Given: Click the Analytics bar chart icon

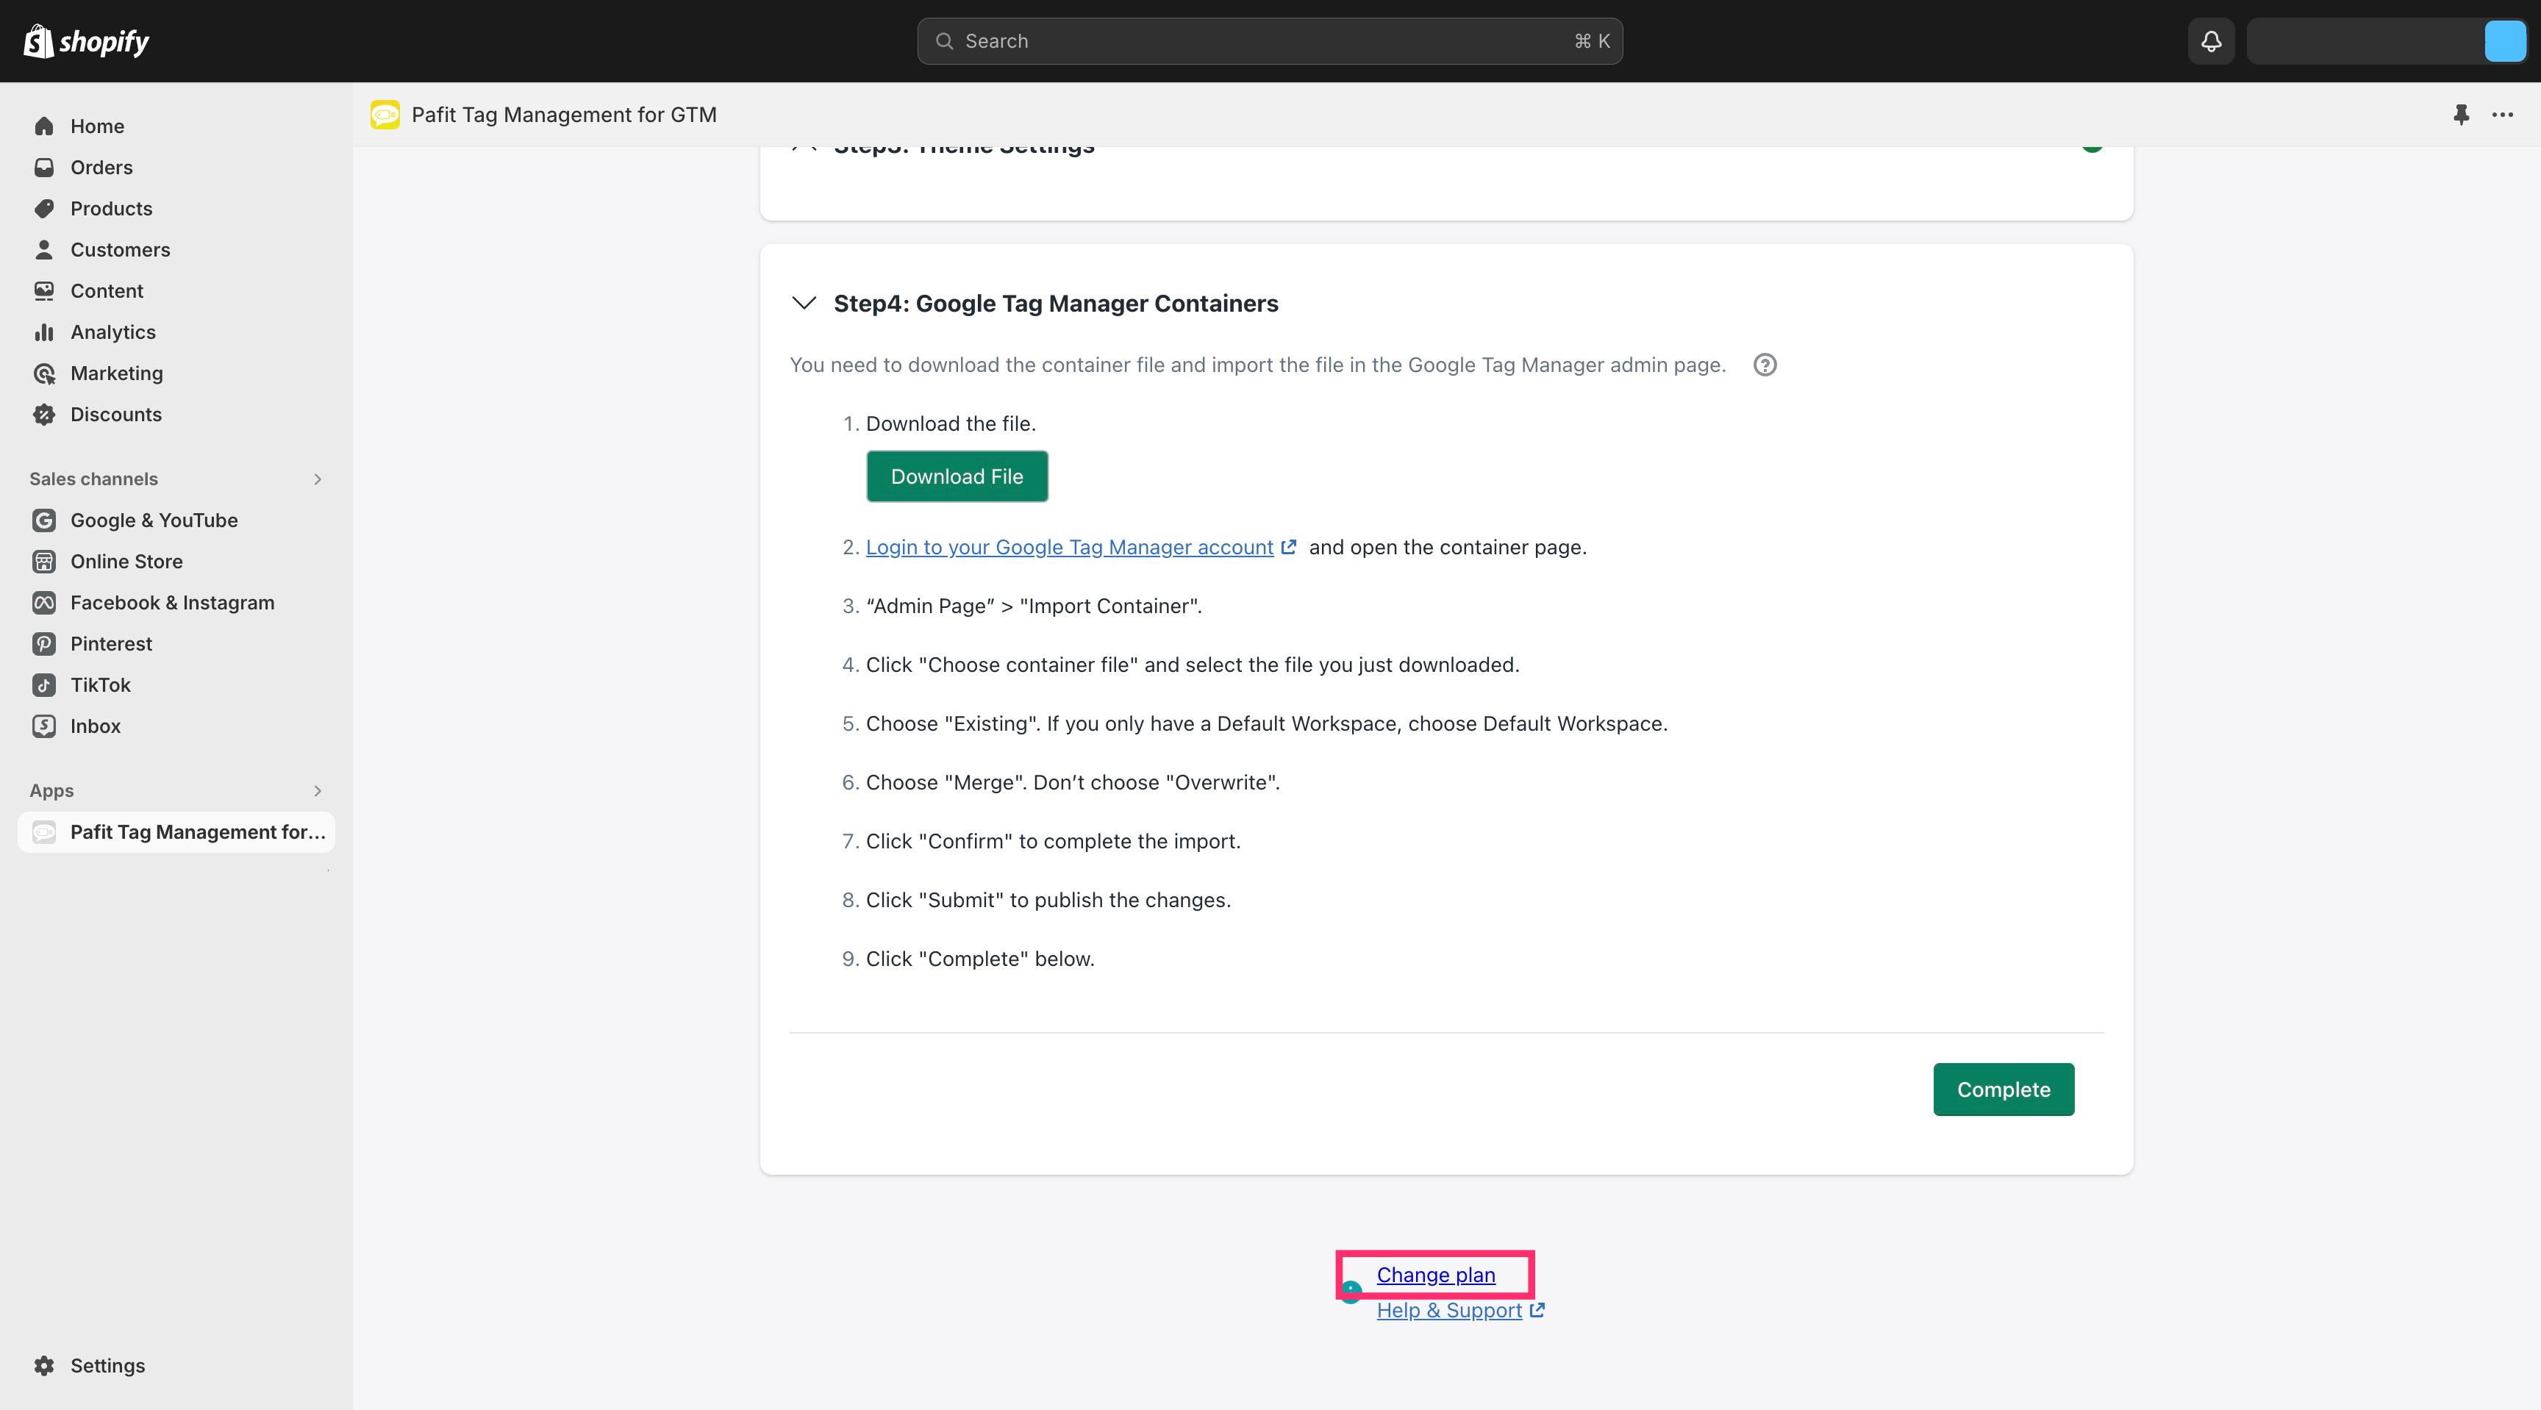Looking at the screenshot, I should [x=43, y=332].
